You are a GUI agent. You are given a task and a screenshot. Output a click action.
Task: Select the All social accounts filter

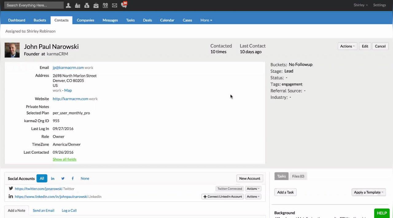(x=42, y=179)
